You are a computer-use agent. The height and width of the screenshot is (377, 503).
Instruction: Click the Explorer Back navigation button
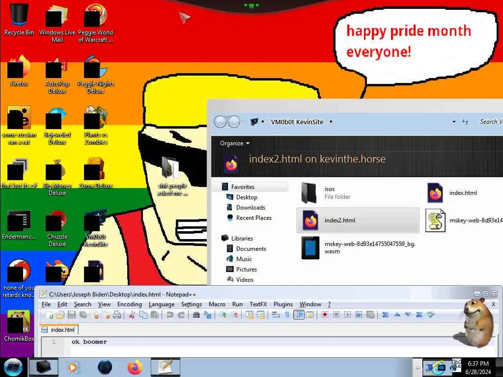coord(220,122)
